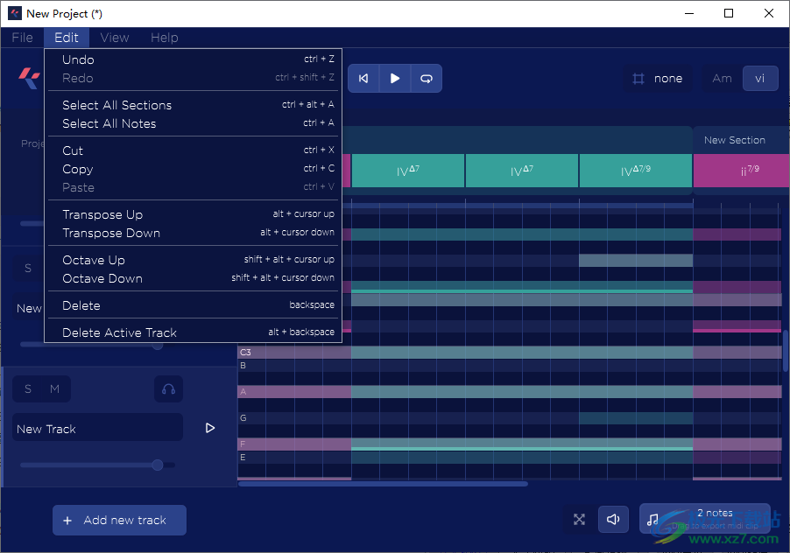Screen dimensions: 790x553
Task: Click the speaker volume icon
Action: [x=613, y=520]
